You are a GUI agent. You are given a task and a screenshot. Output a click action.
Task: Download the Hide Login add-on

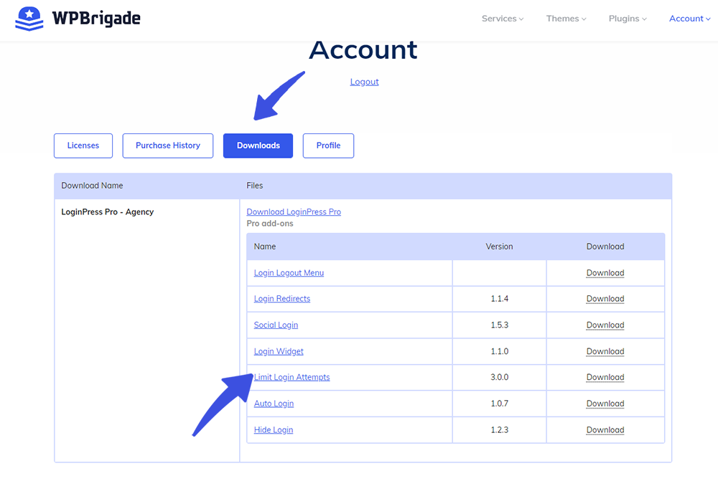[x=605, y=430]
